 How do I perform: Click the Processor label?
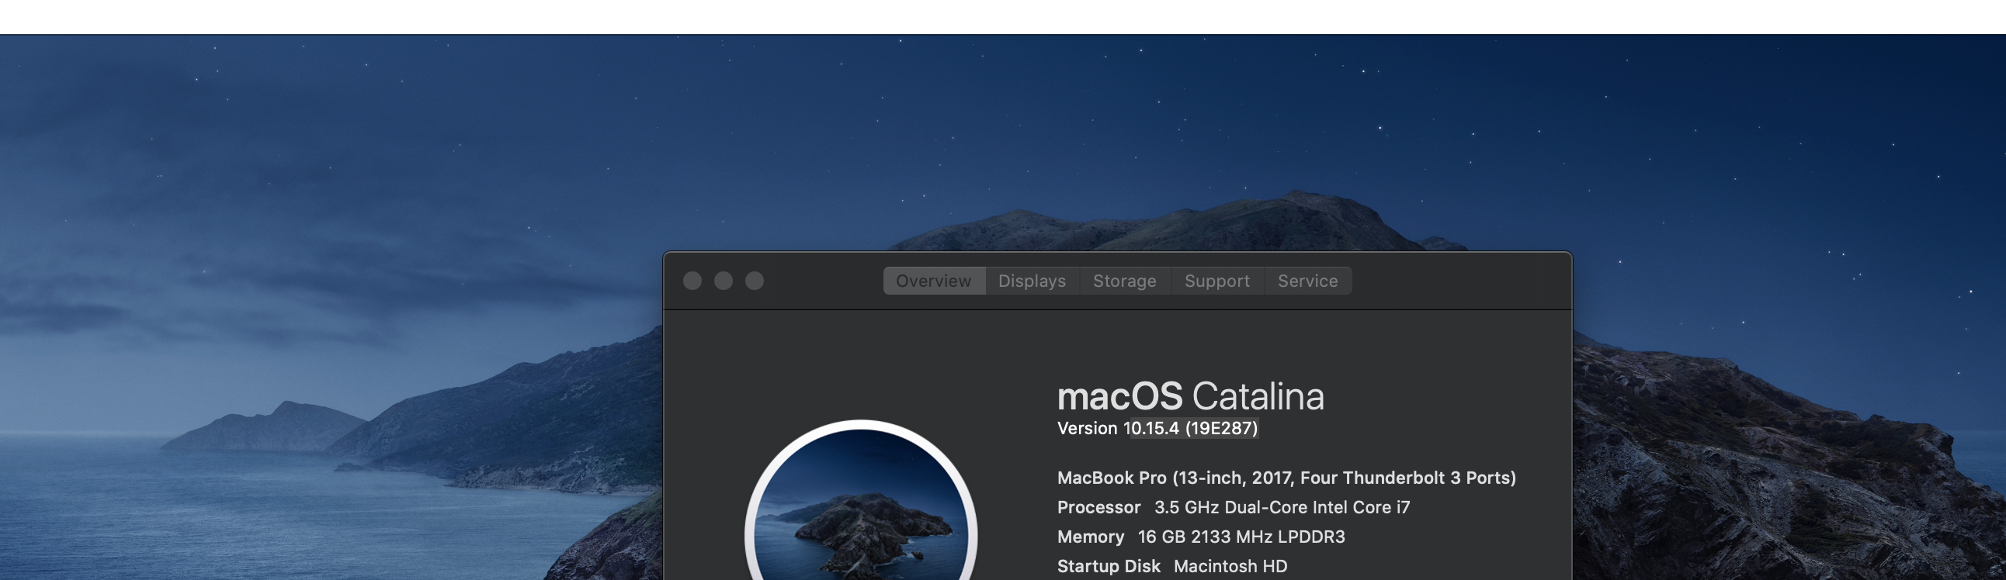pos(1098,508)
